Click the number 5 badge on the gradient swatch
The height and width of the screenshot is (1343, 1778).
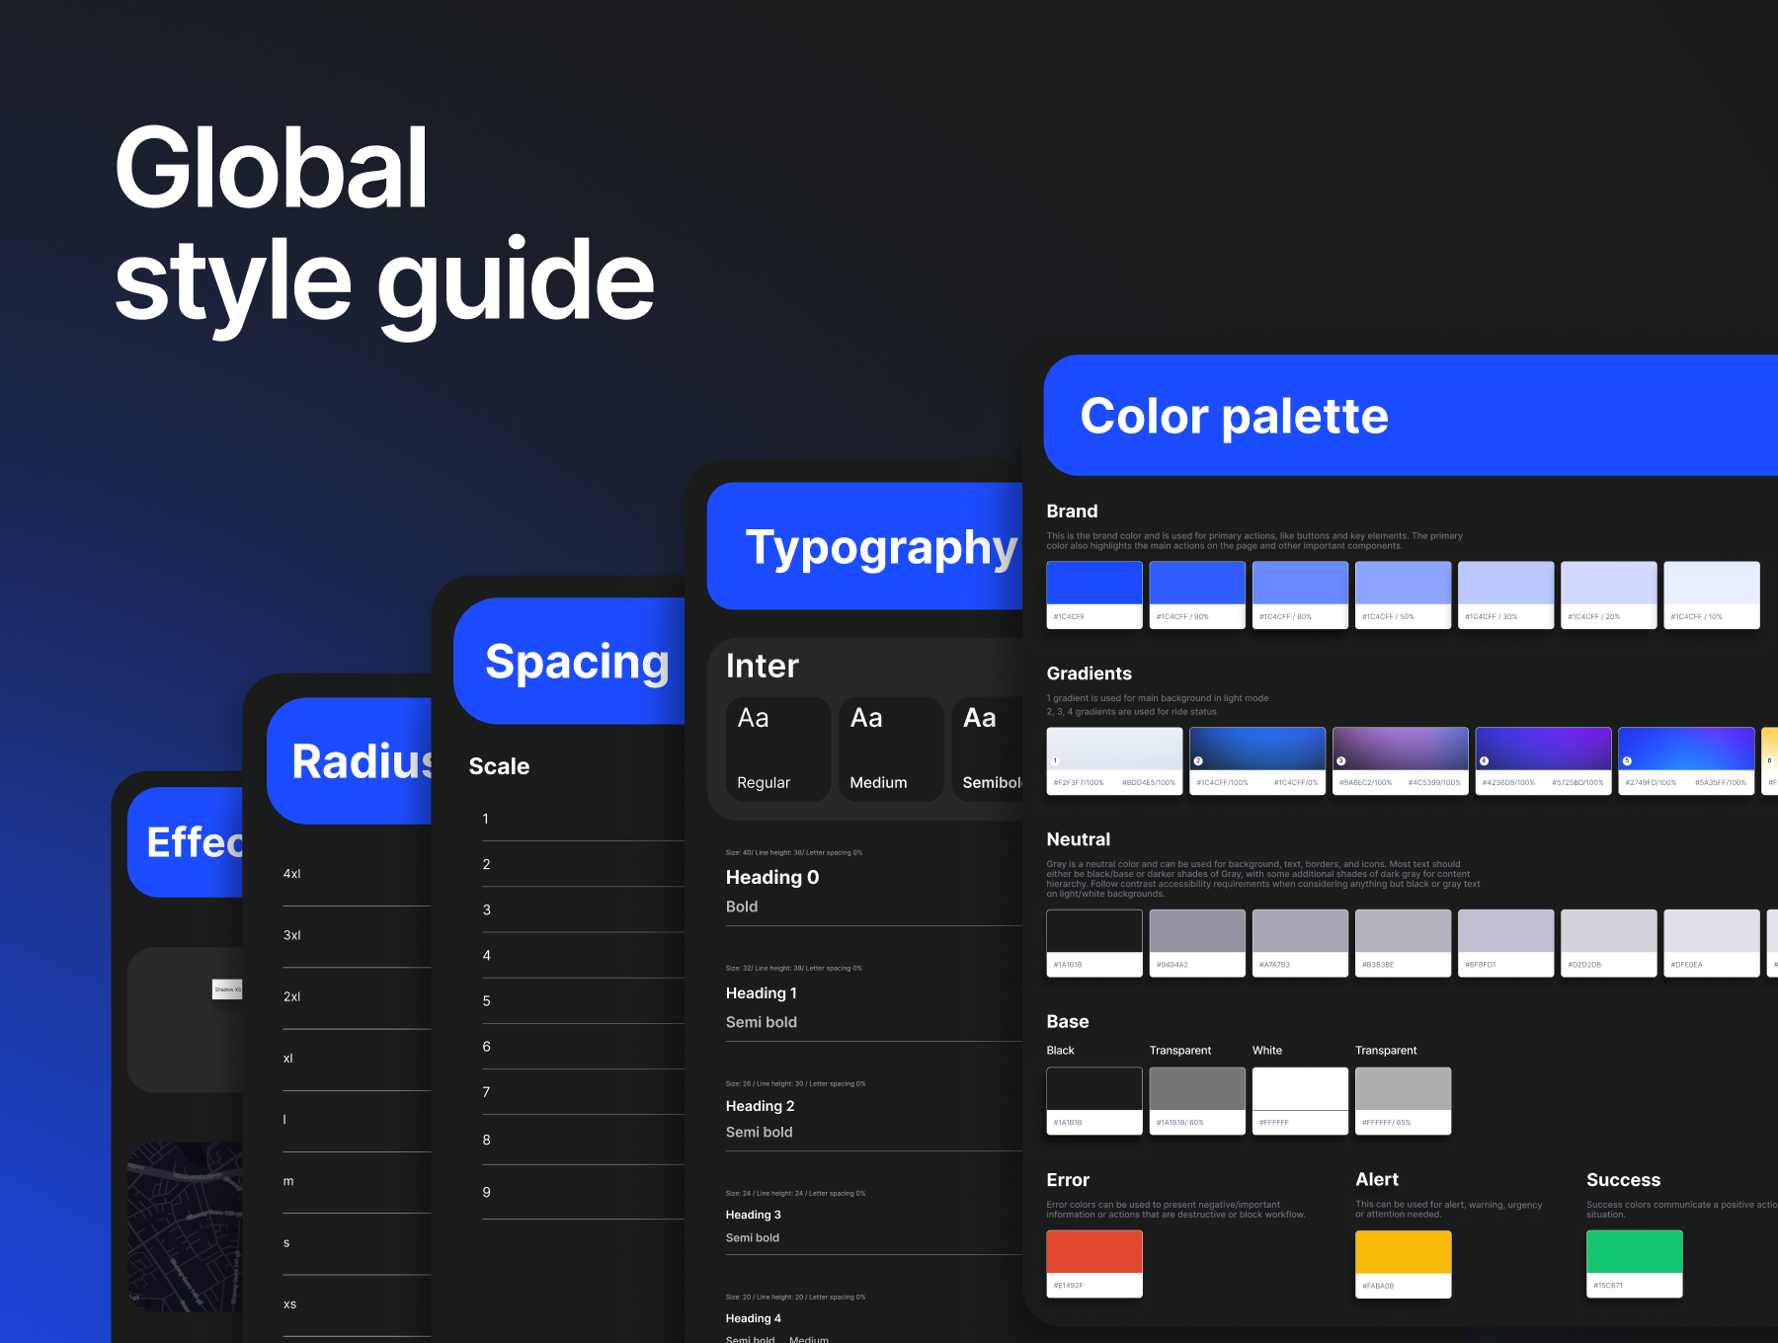1627,761
